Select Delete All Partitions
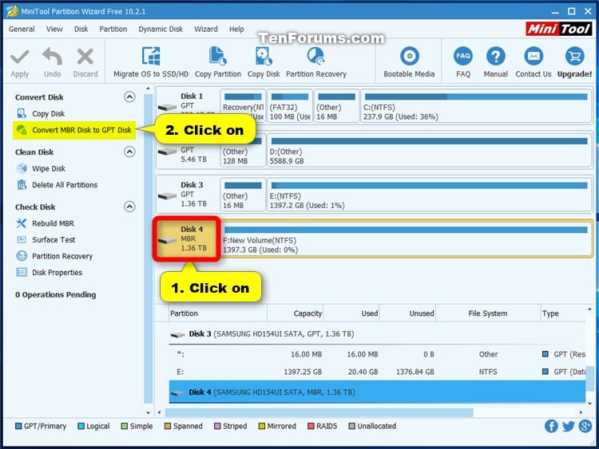This screenshot has height=449, width=599. [65, 185]
